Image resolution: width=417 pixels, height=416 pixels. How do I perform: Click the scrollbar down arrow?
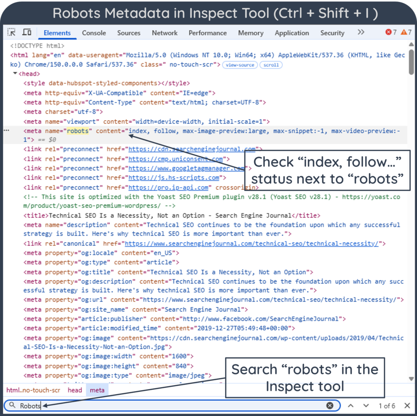click(411, 379)
